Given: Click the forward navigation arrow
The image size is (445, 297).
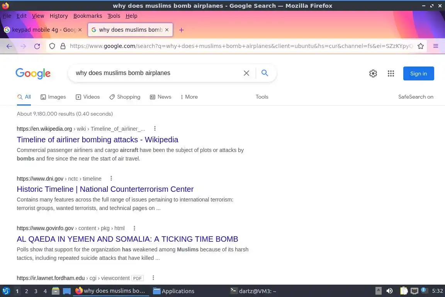Looking at the screenshot, I should 23,46.
